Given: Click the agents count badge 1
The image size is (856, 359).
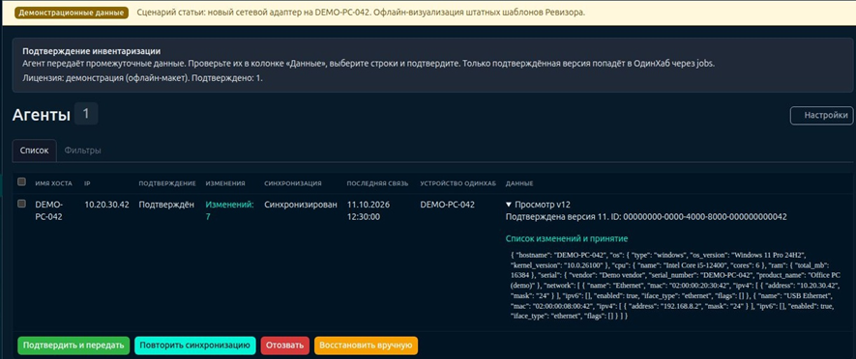Looking at the screenshot, I should pos(86,114).
